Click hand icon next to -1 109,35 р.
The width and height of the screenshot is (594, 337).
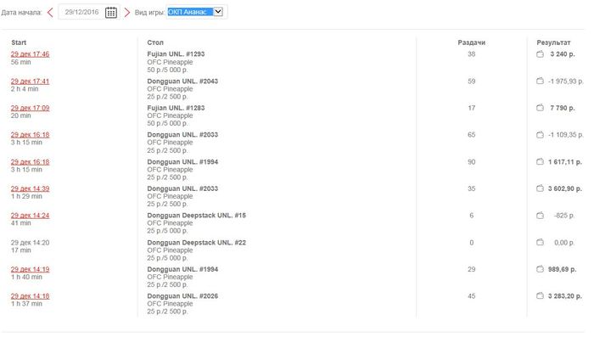(x=541, y=135)
